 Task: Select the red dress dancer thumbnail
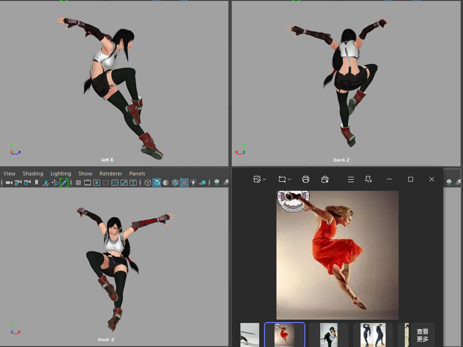coord(284,335)
